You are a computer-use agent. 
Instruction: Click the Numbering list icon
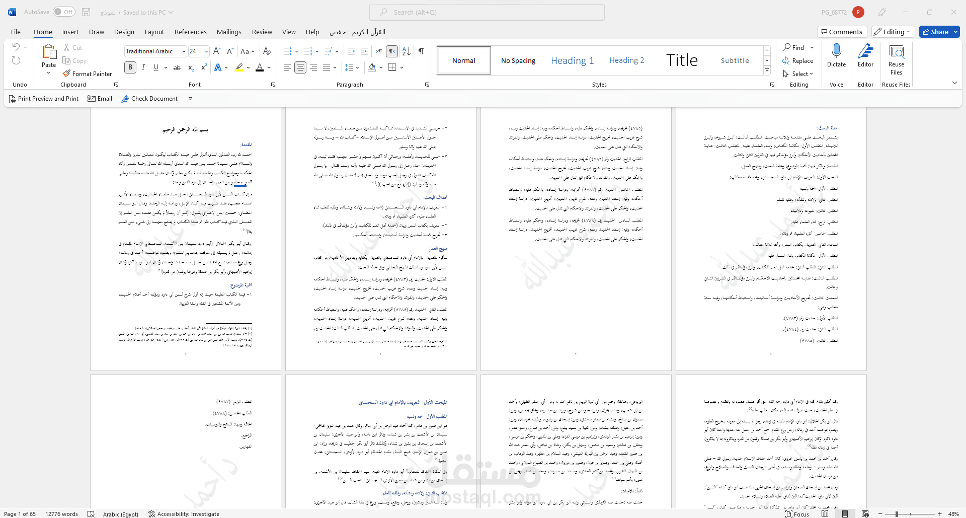308,51
